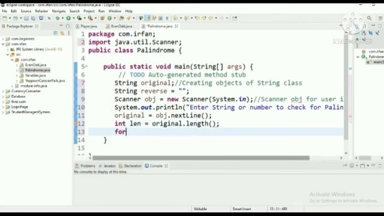This screenshot has width=384, height=216.
Task: Maximize the Package Explorer view
Action: [x=68, y=26]
